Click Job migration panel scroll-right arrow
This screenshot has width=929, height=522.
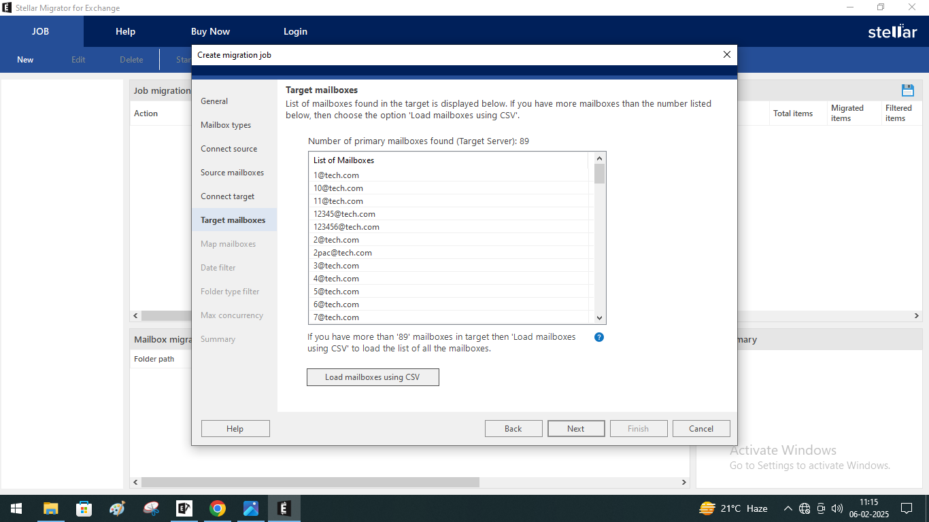coord(916,316)
